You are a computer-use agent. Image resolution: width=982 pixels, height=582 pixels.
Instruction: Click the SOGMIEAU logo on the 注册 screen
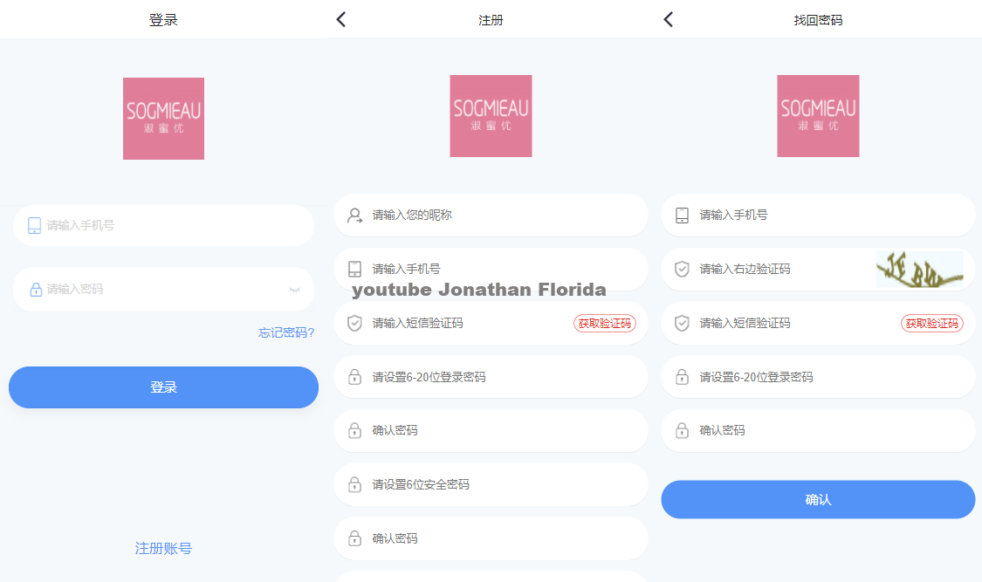[x=491, y=116]
